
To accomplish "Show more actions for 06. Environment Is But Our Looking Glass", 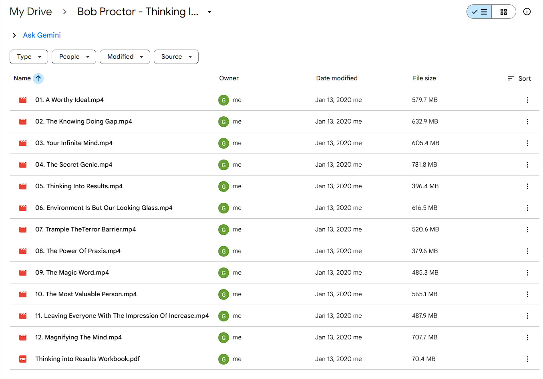I will click(527, 208).
